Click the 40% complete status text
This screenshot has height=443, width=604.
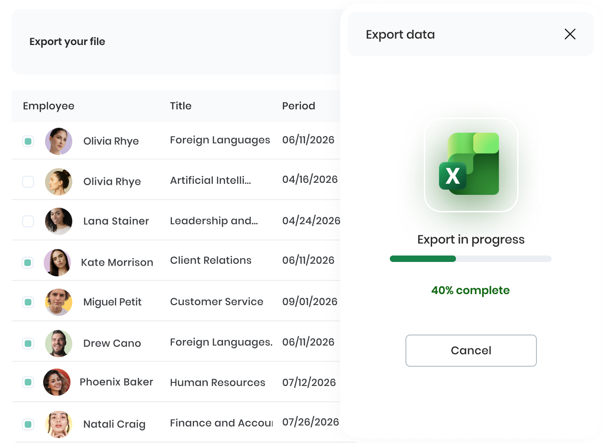tap(470, 290)
